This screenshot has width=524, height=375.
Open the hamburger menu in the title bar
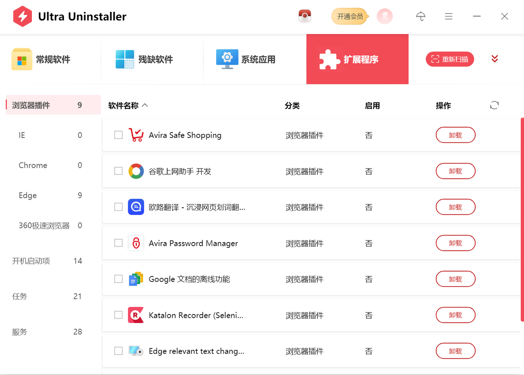click(449, 16)
